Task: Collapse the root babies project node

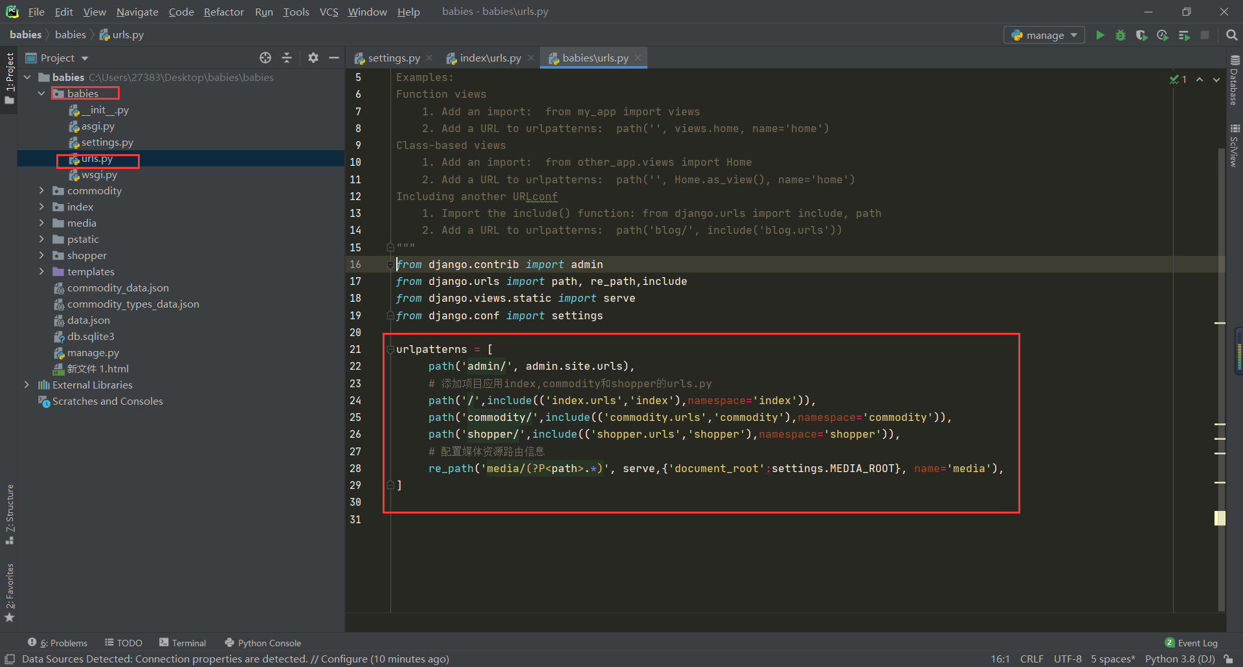Action: coord(27,77)
